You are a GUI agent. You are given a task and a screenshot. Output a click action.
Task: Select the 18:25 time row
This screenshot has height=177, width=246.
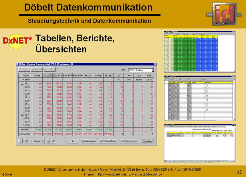89,94
